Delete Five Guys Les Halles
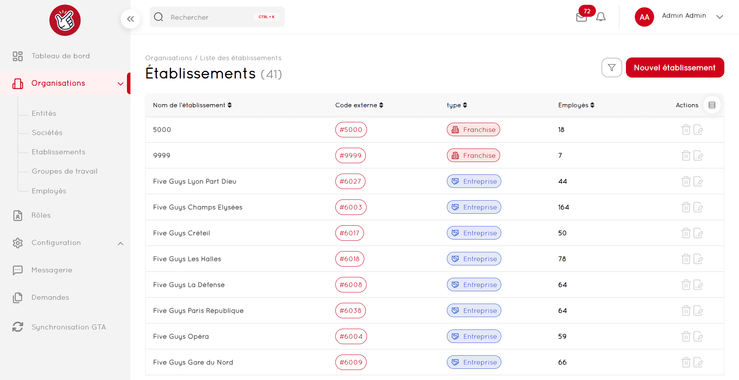This screenshot has height=380, width=739. [x=686, y=259]
